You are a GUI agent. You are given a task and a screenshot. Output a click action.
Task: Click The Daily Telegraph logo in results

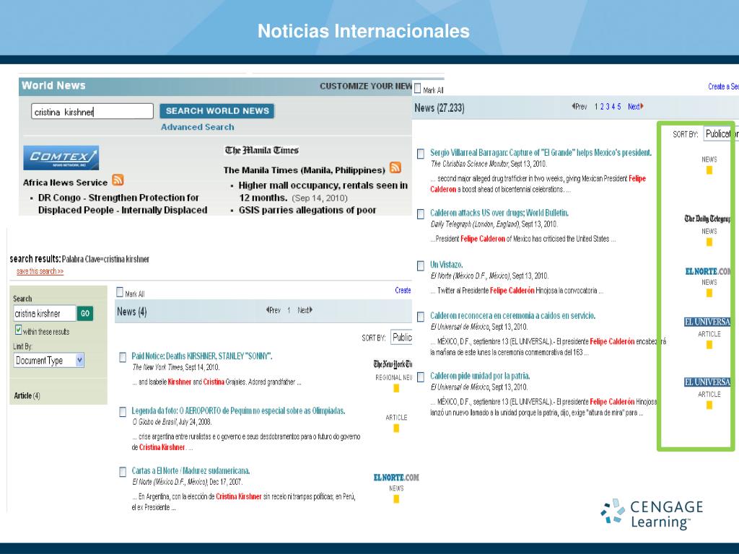707,219
